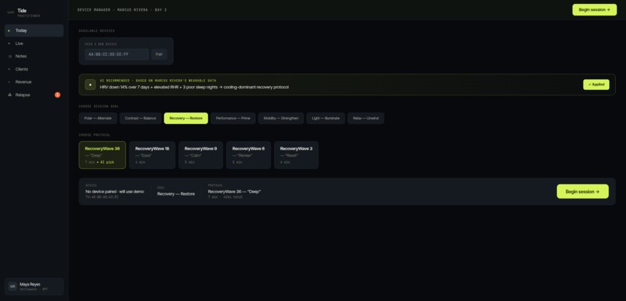Image resolution: width=626 pixels, height=301 pixels.
Task: Choose RecoveryWave 9 Calm protocol card
Action: 201,155
